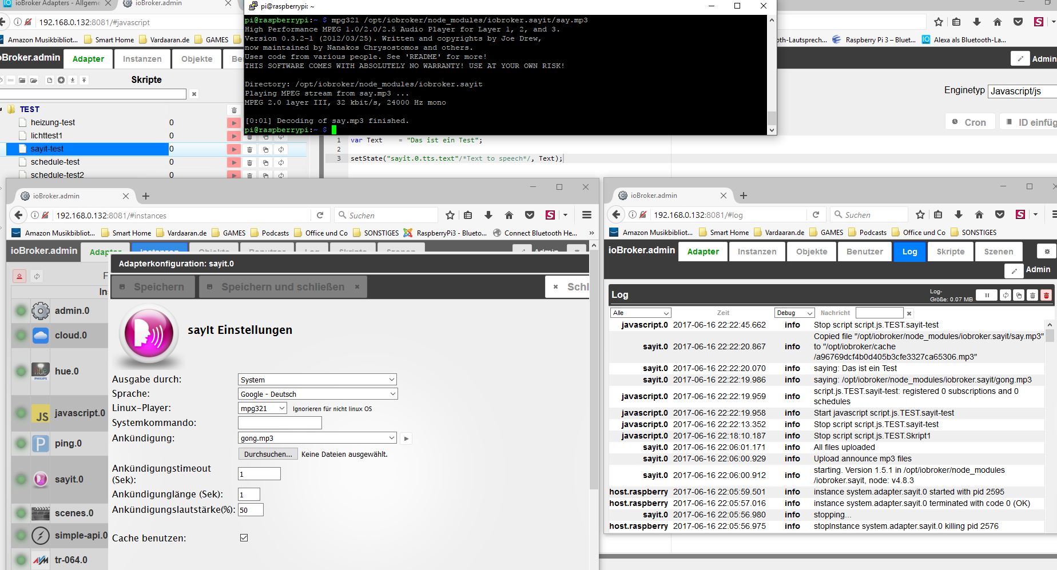Open the Alle source filter dropdown in Log

point(641,313)
